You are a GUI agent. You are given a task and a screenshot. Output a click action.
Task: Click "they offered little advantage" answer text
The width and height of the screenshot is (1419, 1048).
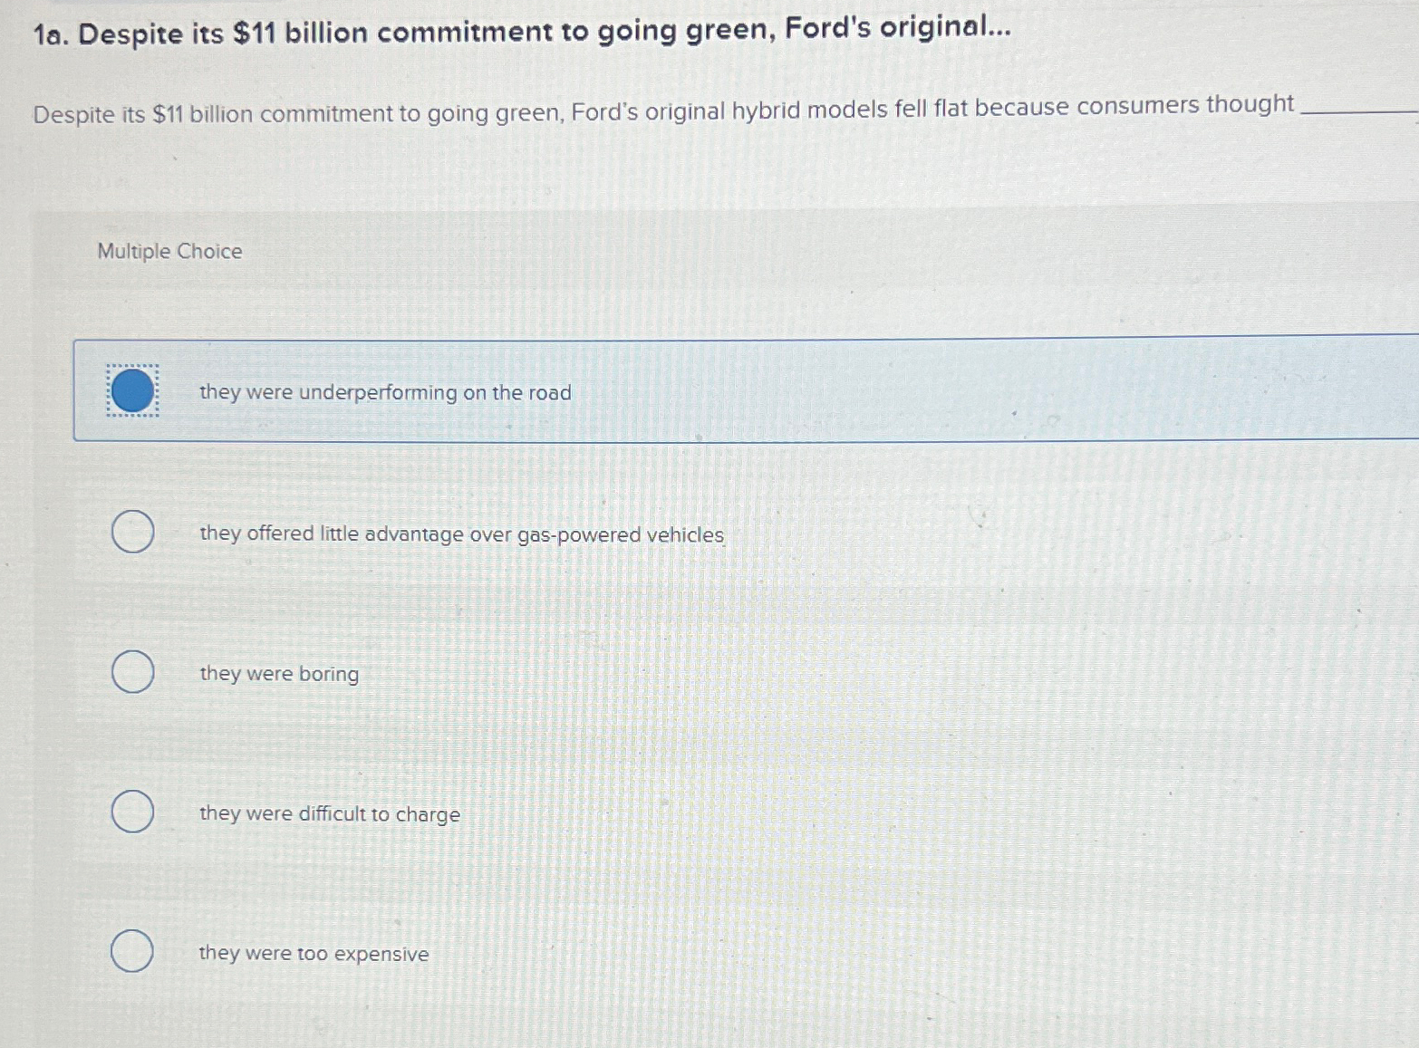[460, 534]
